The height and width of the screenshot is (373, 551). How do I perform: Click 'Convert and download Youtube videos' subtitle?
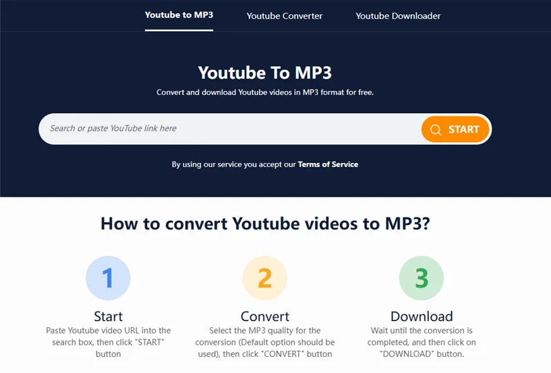click(265, 92)
